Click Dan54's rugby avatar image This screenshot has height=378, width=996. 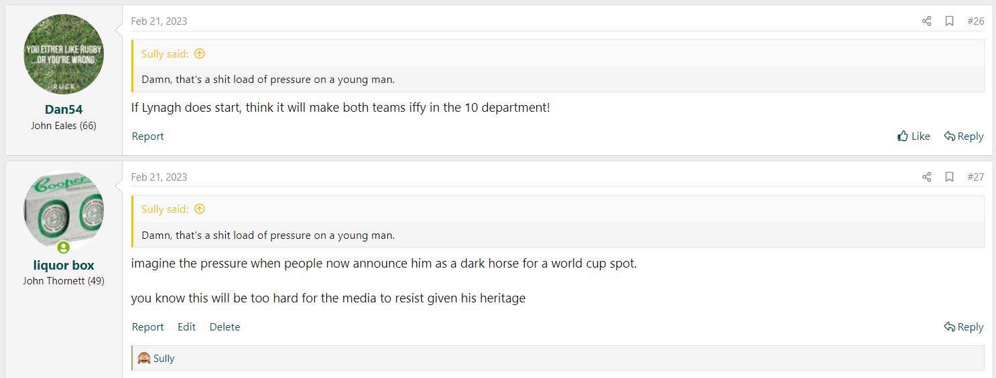[64, 55]
